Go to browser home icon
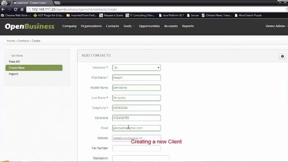This screenshot has height=162, width=288. click(22, 9)
